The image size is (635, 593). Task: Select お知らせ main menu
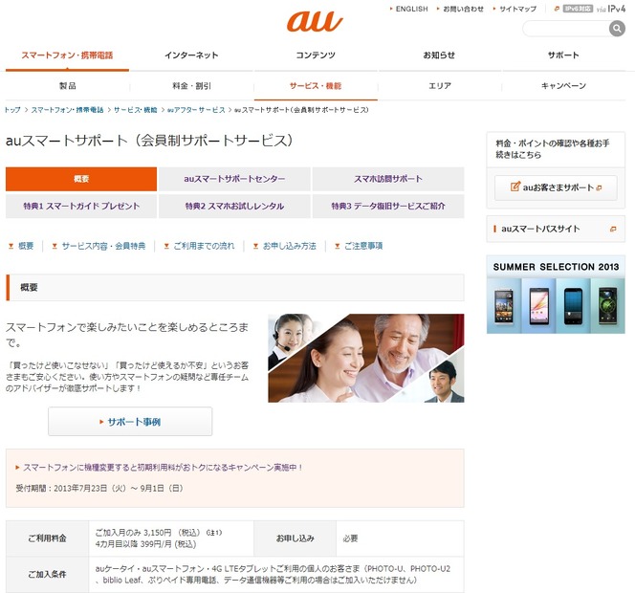(x=439, y=55)
